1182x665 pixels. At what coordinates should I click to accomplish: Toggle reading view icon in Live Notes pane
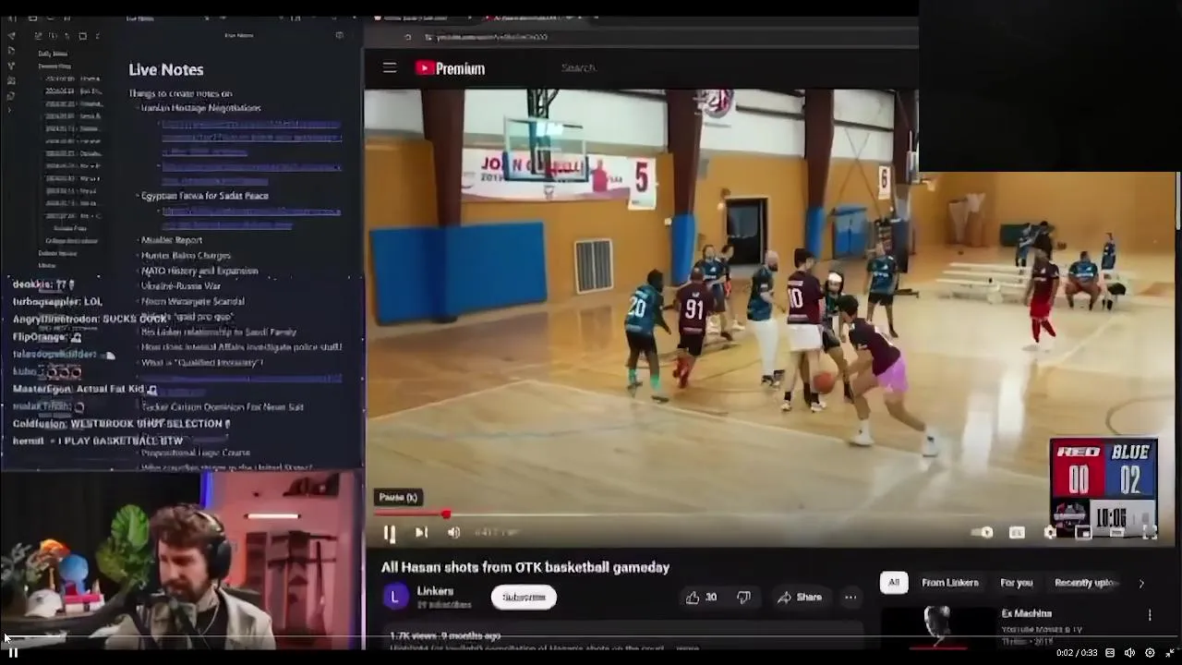coord(339,35)
